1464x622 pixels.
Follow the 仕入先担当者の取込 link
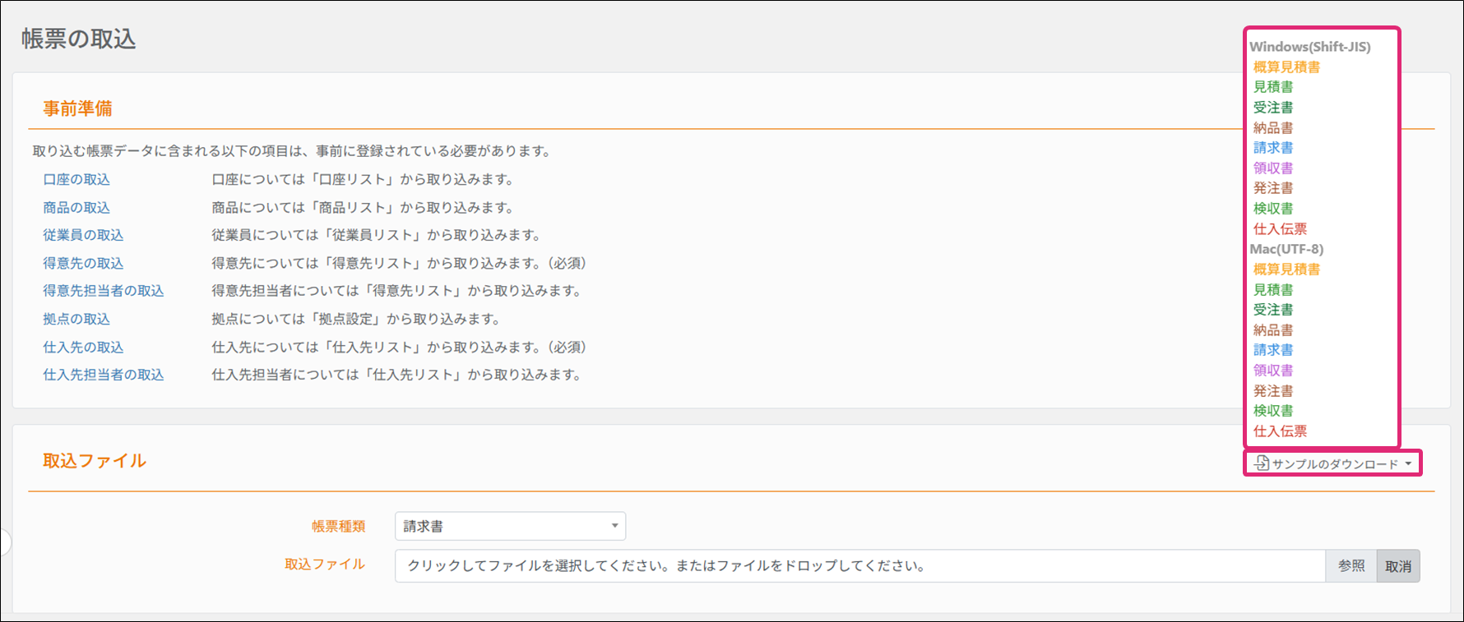[104, 375]
